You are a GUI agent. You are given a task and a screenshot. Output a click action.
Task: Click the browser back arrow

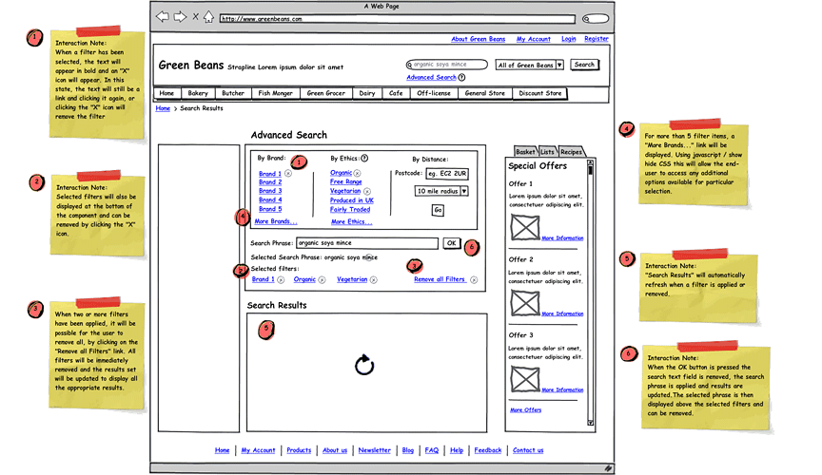(162, 17)
